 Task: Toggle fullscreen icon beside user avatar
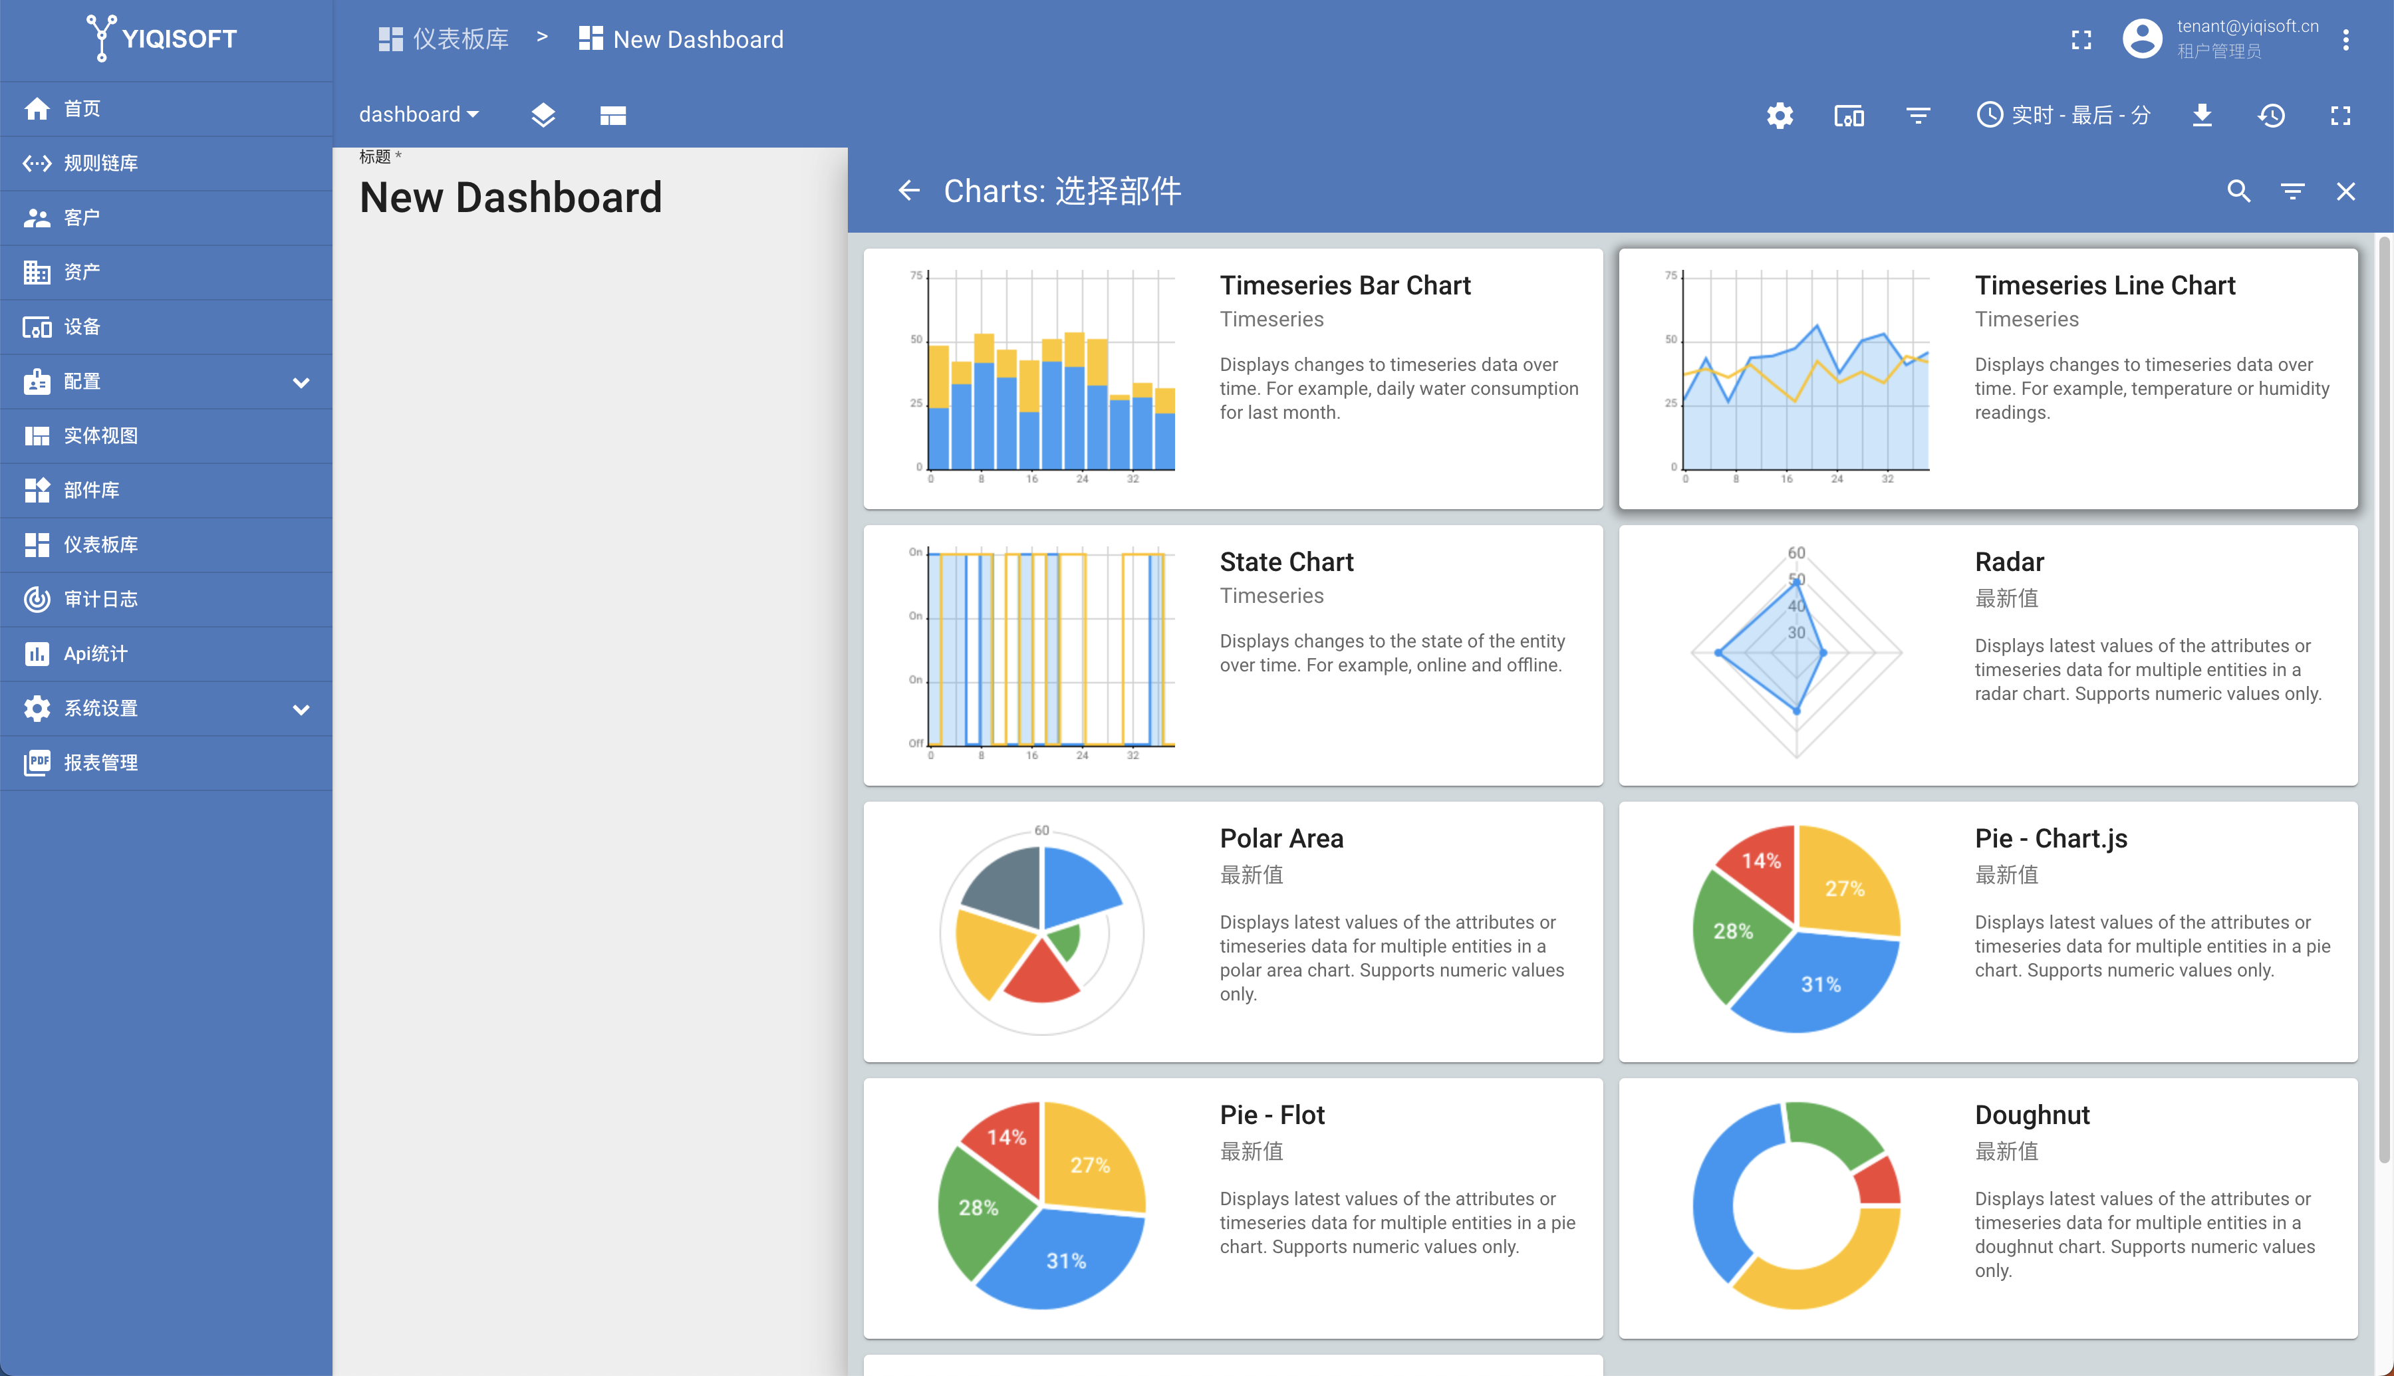click(2081, 40)
